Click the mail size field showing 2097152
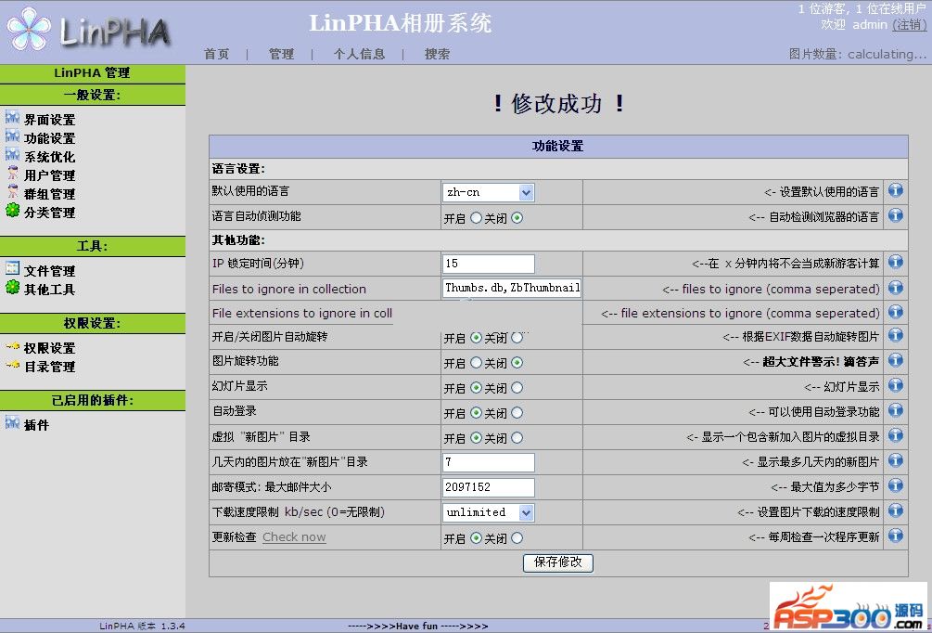 pos(488,487)
